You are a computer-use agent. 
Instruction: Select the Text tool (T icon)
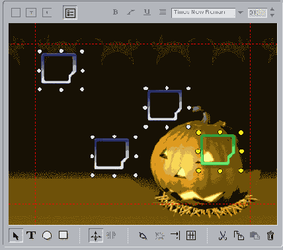31,235
